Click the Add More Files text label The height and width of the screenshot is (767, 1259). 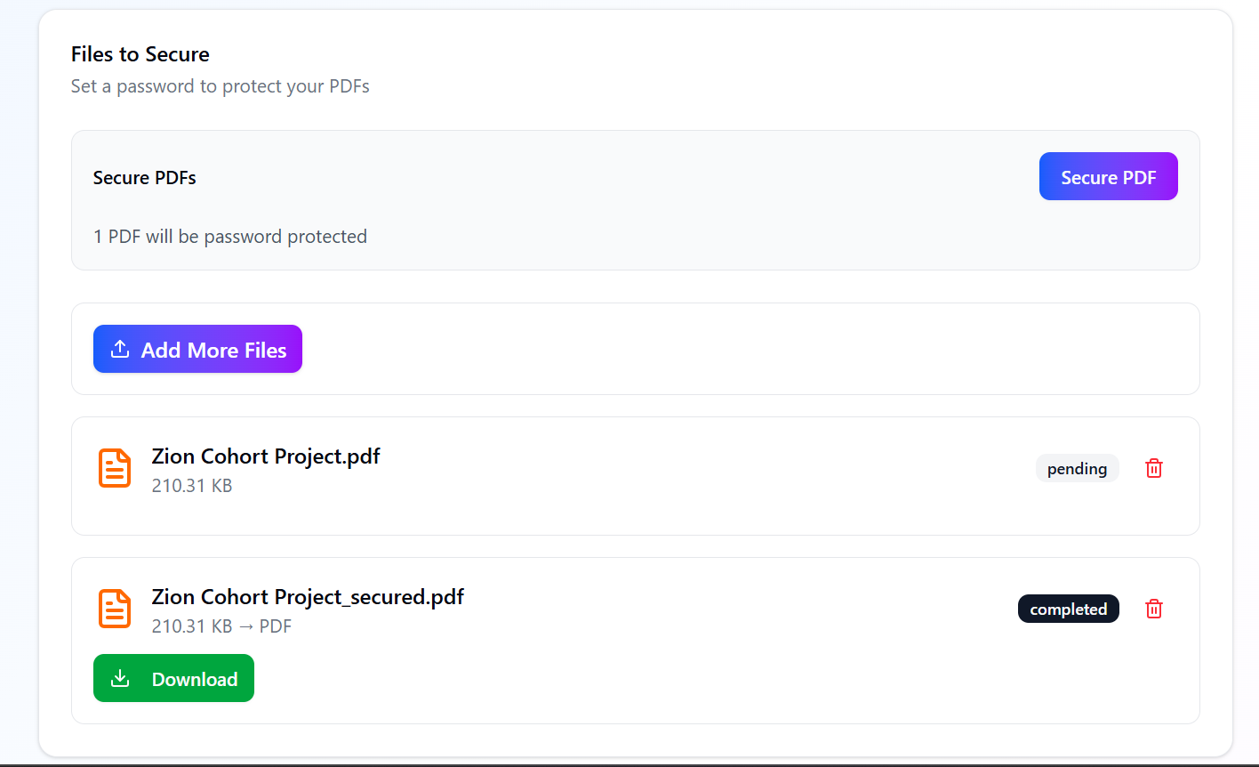213,351
